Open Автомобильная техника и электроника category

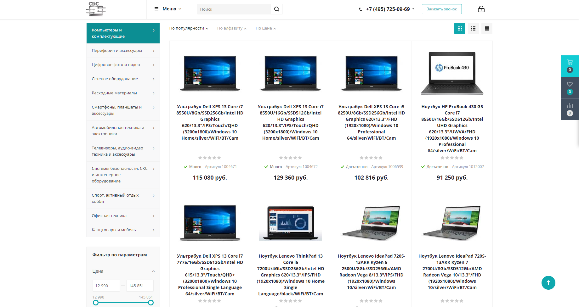[x=123, y=131]
